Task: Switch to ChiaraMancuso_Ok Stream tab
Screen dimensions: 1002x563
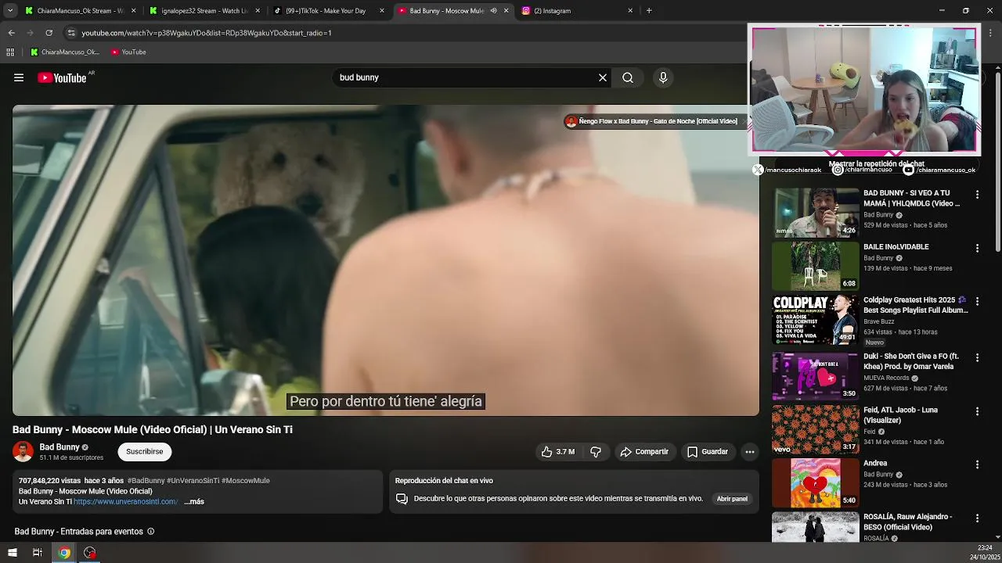Action: pos(81,11)
